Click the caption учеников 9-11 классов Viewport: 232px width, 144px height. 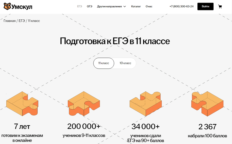point(84,135)
